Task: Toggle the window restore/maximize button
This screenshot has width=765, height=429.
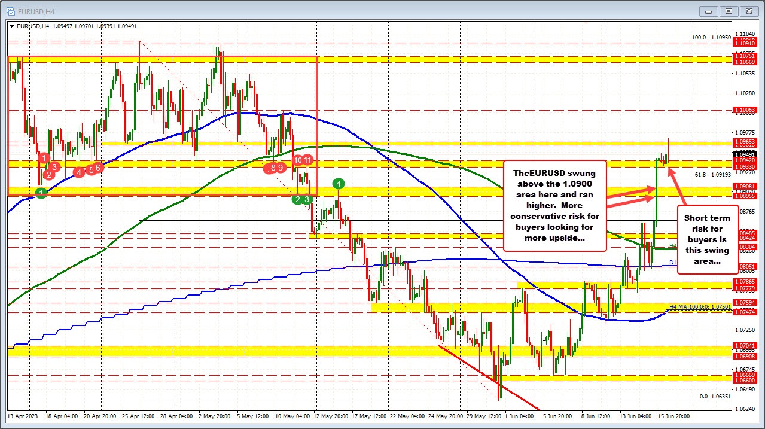Action: coord(728,11)
